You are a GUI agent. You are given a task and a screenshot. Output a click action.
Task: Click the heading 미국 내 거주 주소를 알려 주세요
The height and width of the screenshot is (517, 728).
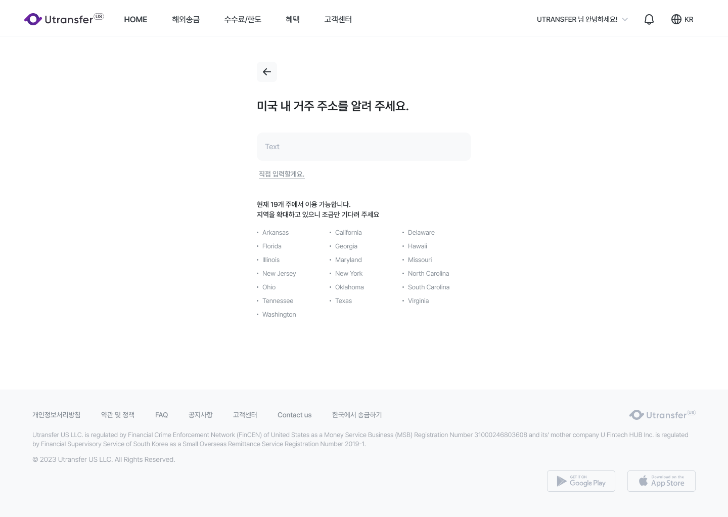coord(333,106)
